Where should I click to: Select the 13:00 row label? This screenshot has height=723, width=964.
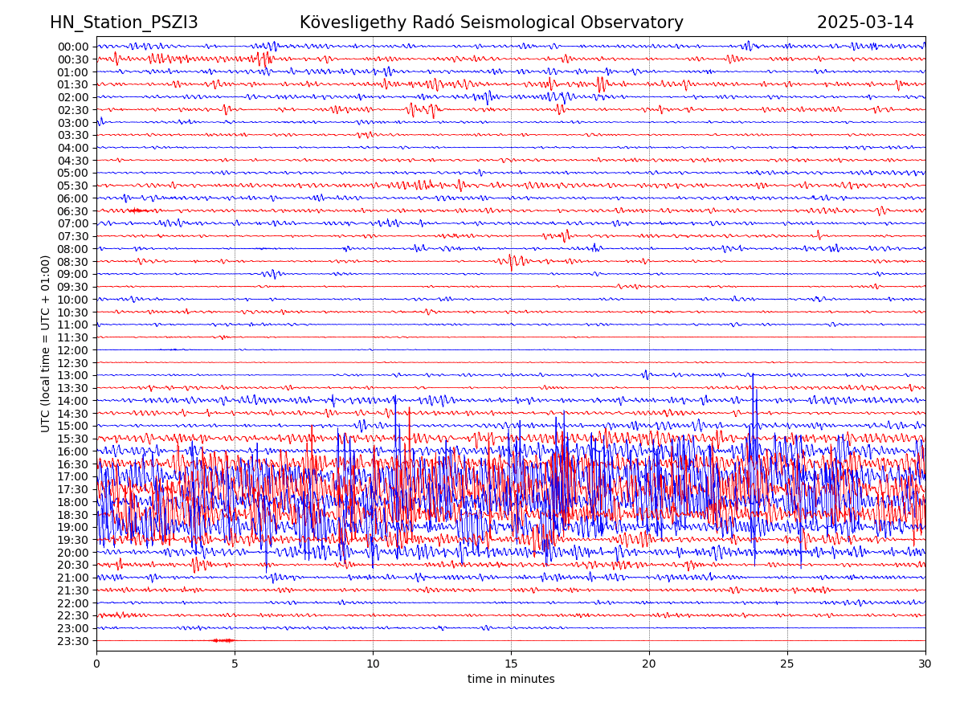click(72, 376)
